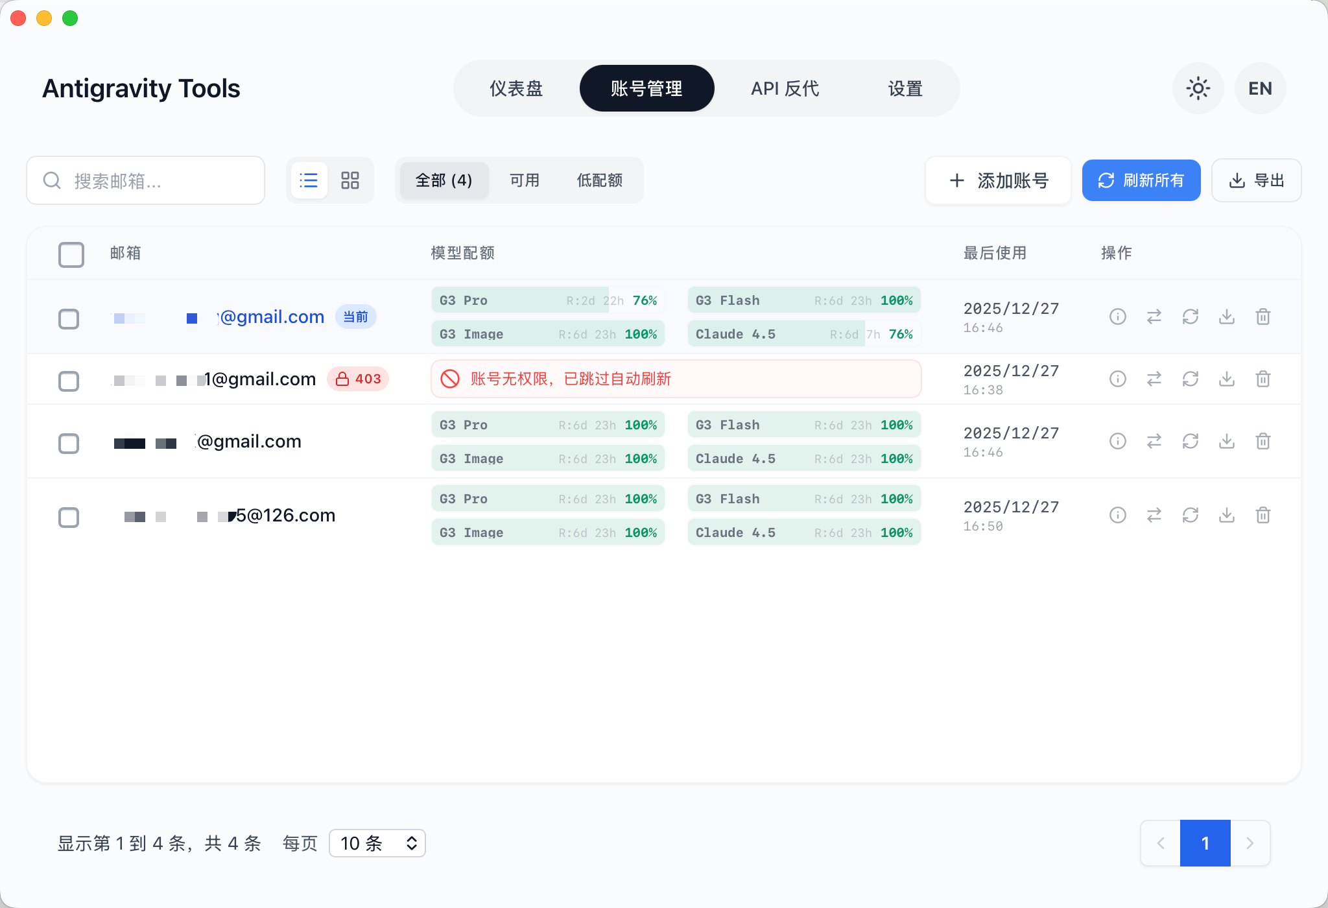Screen dimensions: 1328x908
Task: Switch to grid view layout icon
Action: point(350,180)
